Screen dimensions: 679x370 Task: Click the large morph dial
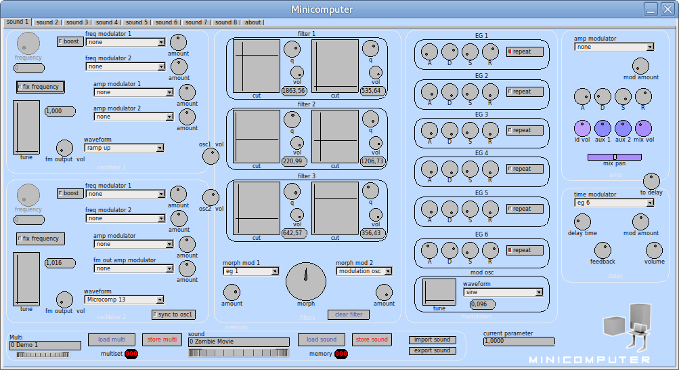306,282
